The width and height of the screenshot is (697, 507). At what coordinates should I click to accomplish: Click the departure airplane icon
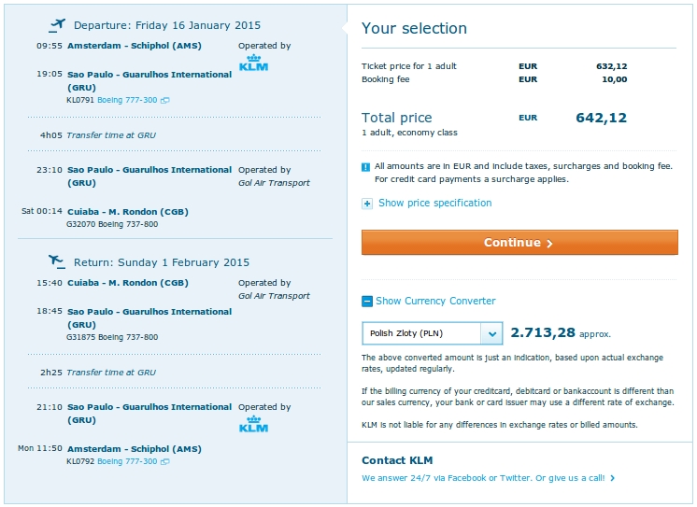click(57, 25)
